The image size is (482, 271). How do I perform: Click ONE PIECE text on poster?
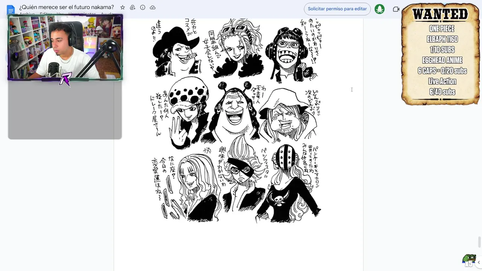442,29
